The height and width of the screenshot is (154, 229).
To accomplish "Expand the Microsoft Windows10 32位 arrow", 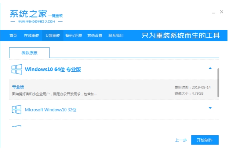I will (210, 108).
